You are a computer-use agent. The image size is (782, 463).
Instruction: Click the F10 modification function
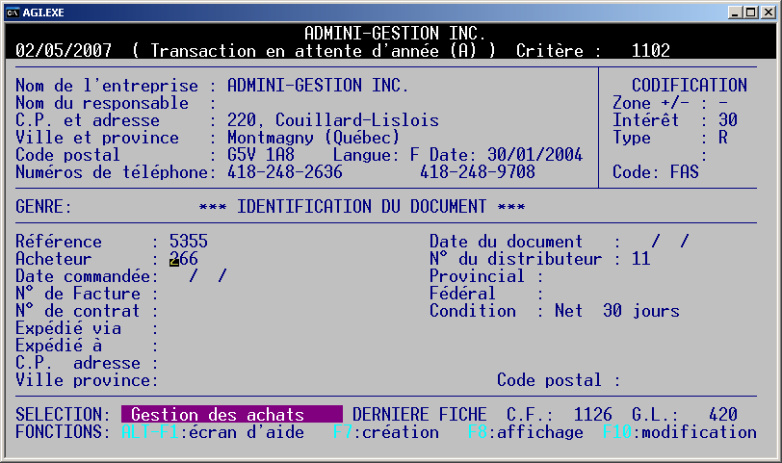click(x=679, y=432)
